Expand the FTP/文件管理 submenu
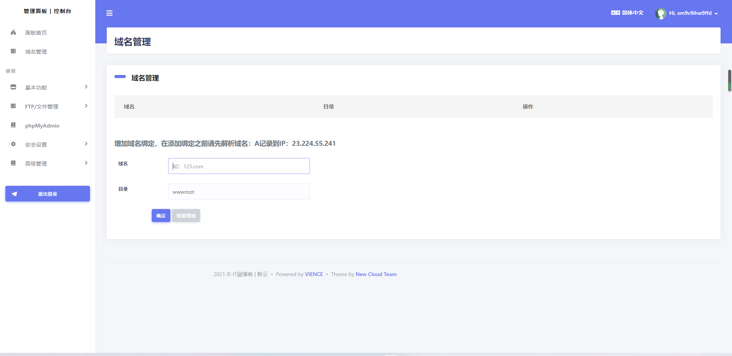732x356 pixels. coord(86,106)
